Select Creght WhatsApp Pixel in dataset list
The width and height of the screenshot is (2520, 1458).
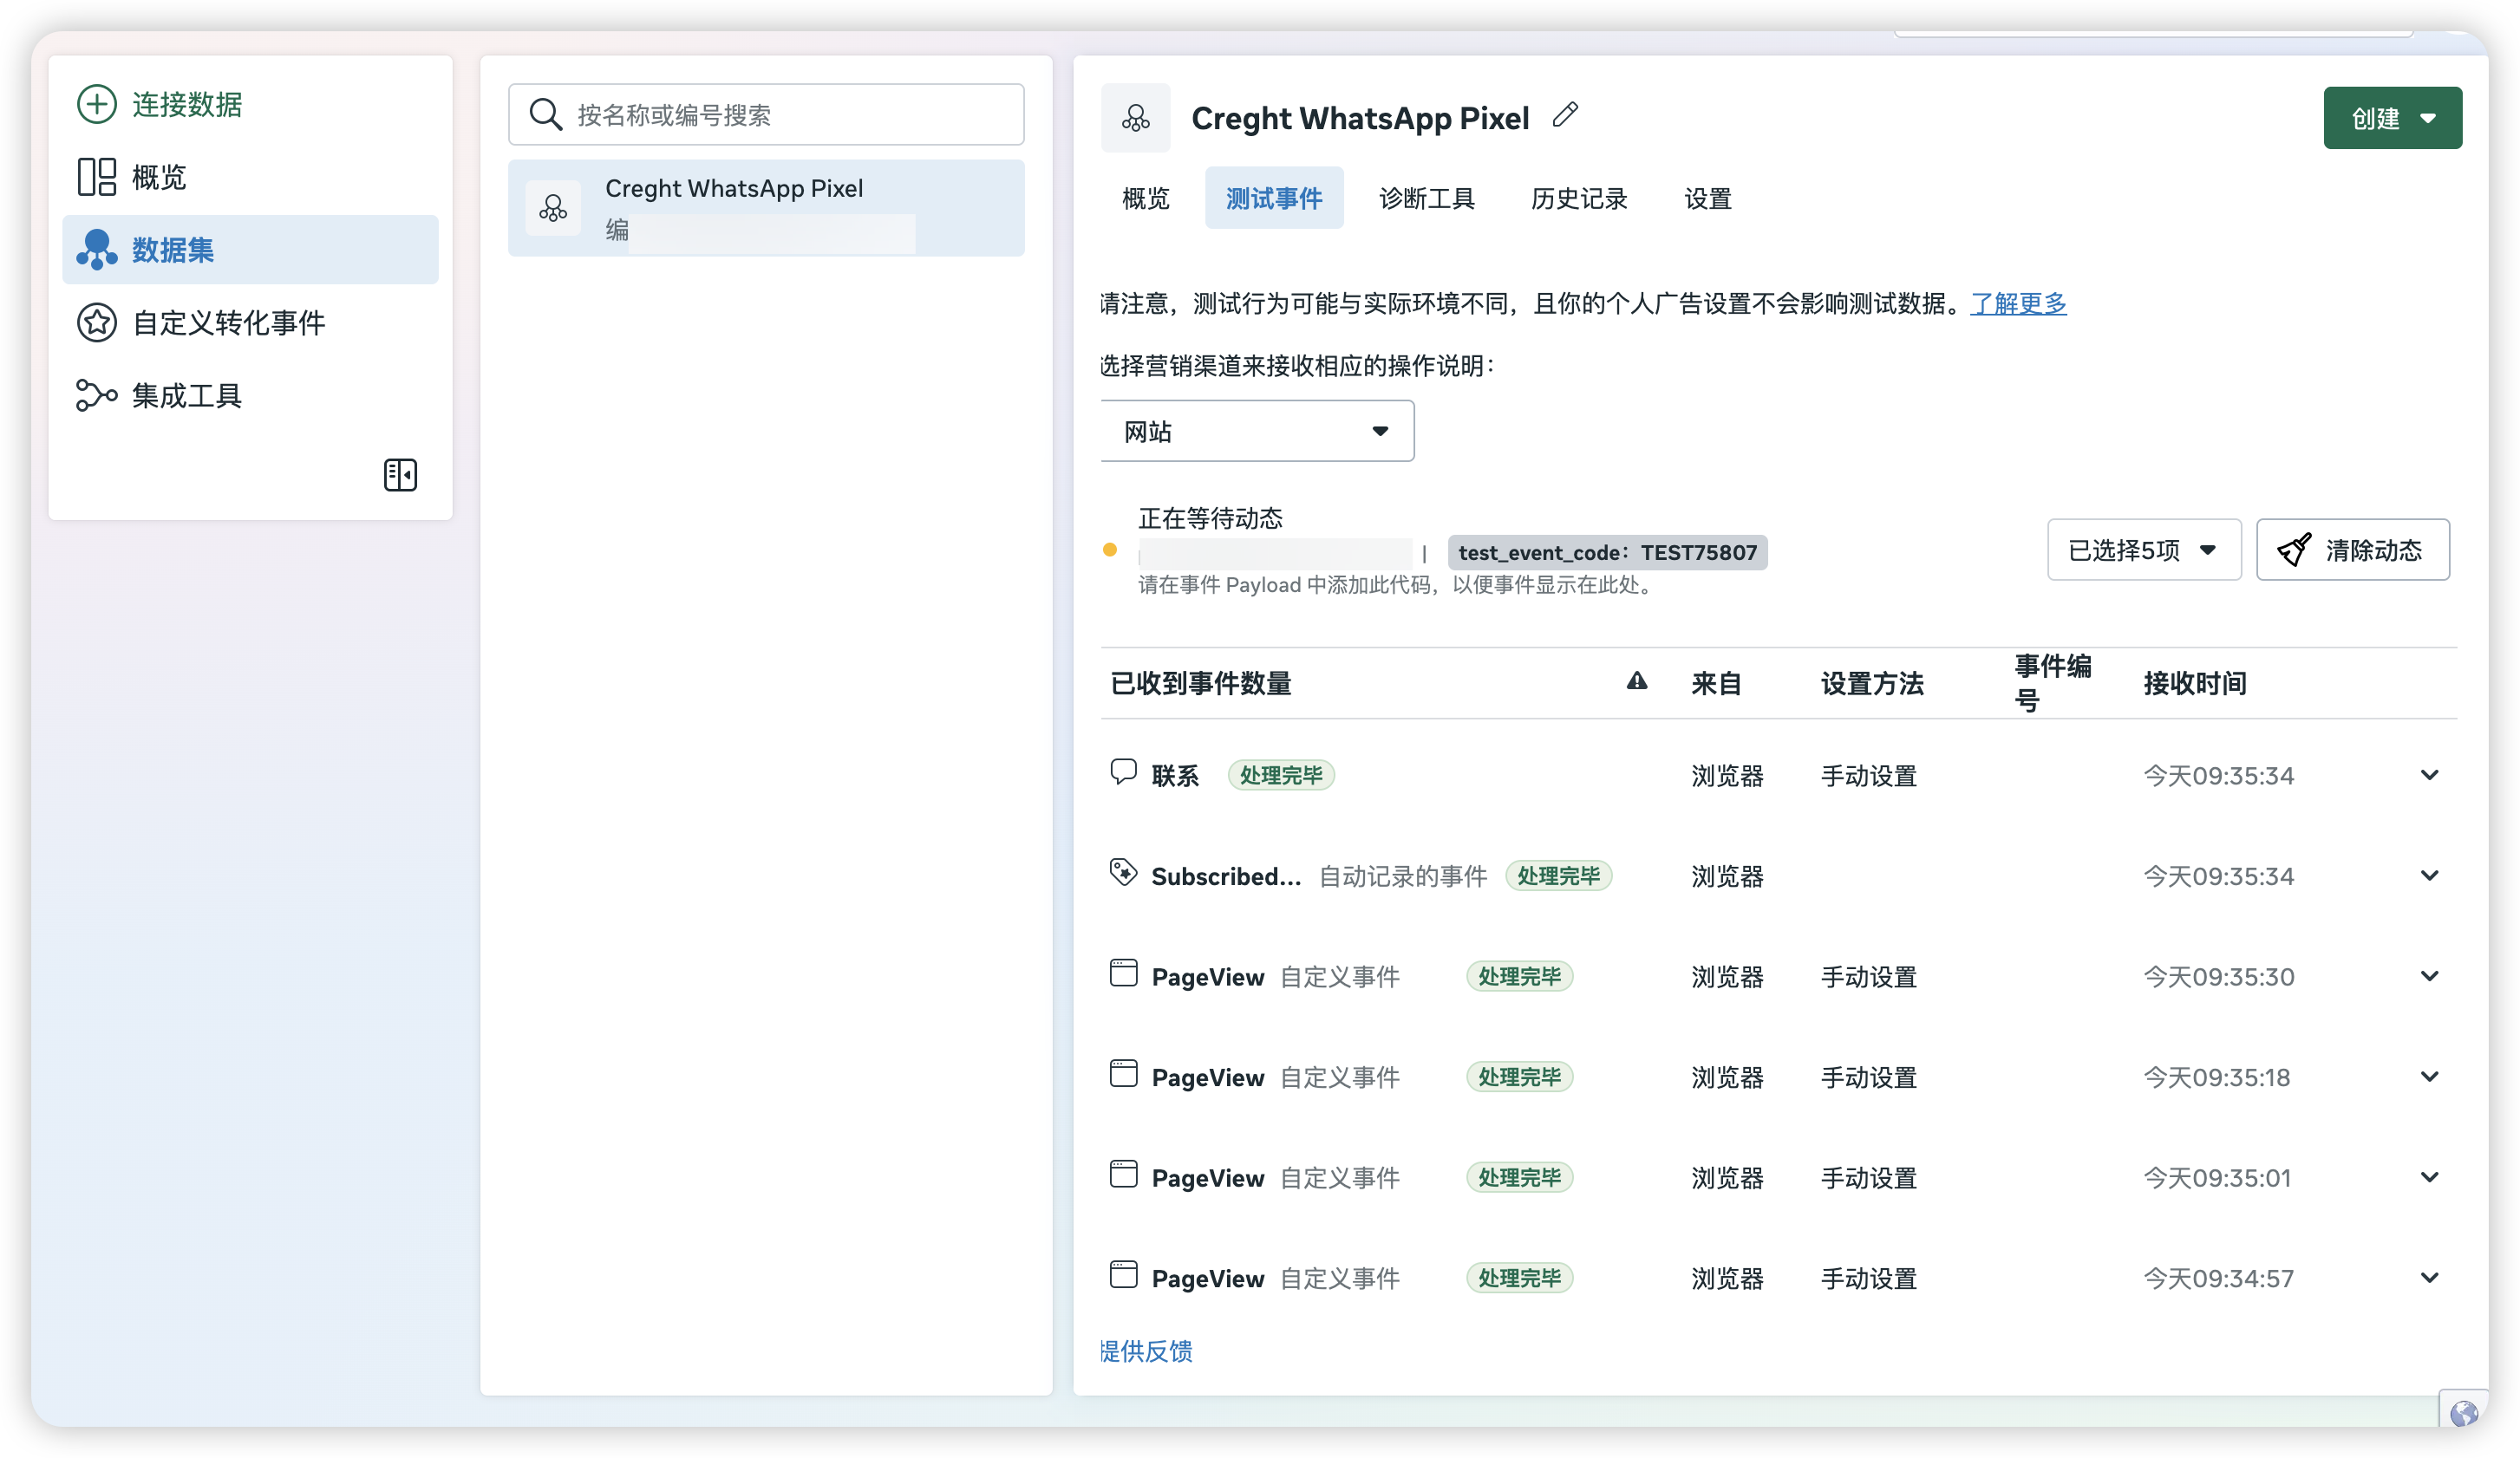(766, 208)
